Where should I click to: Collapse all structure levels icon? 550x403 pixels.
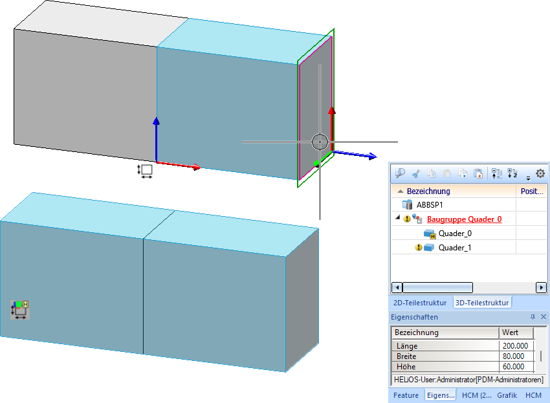[x=497, y=173]
